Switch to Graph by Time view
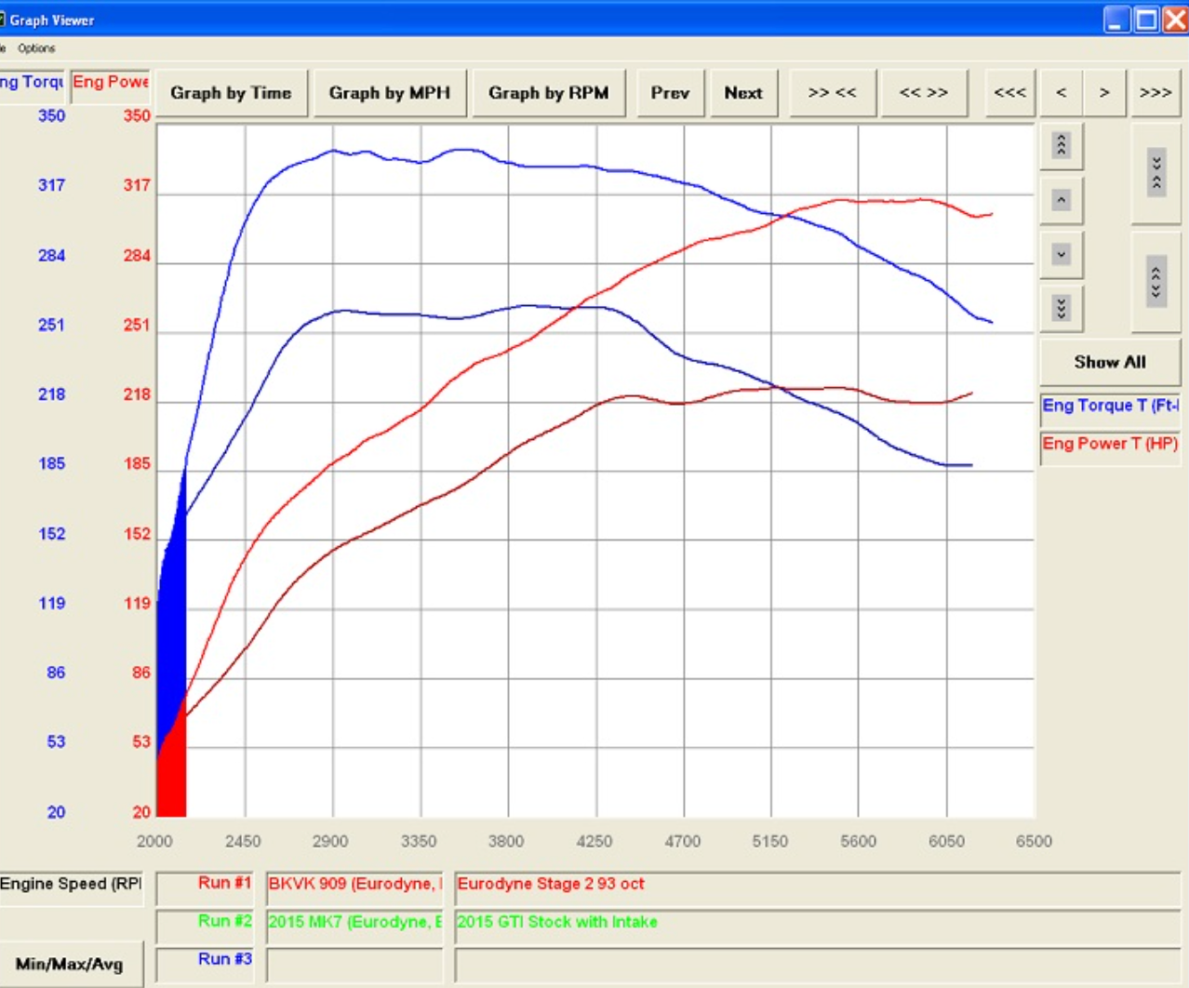The width and height of the screenshot is (1189, 988). click(x=231, y=93)
